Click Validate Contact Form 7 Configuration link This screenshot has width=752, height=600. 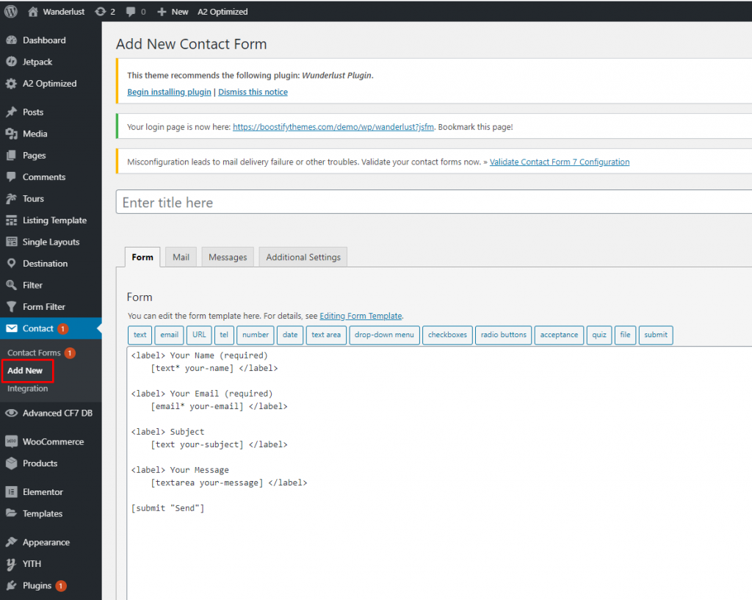(x=559, y=162)
